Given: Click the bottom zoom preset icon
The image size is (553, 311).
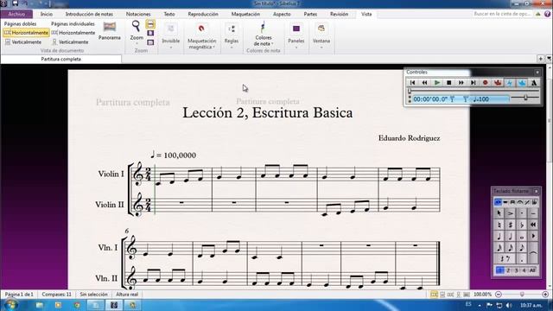Looking at the screenshot, I should click(150, 42).
